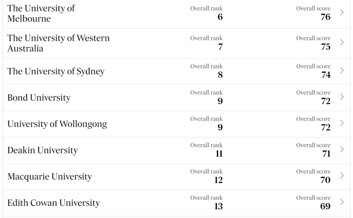Click Edith Cowan overall score 69

pyautogui.click(x=325, y=206)
